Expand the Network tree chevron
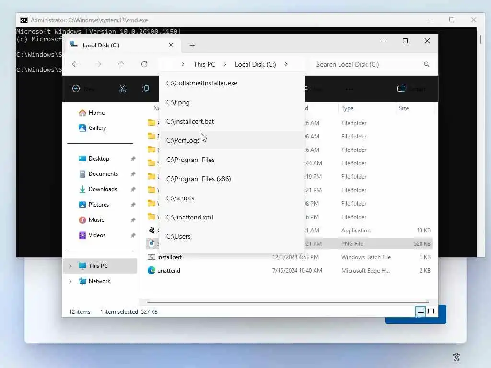Viewport: 491px width, 368px height. [x=70, y=281]
